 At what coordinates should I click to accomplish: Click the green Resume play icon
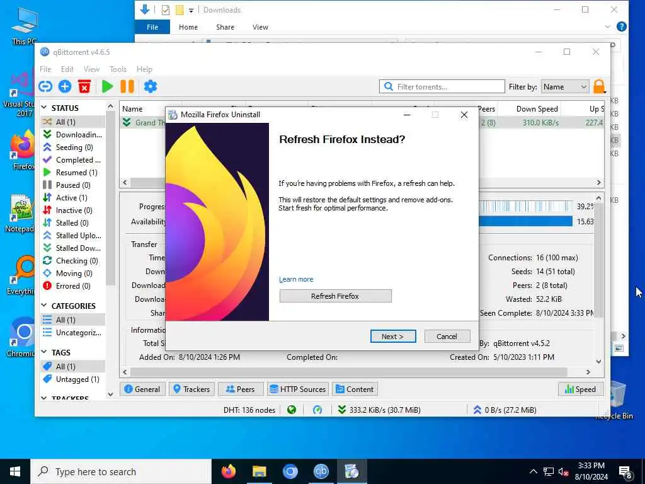point(107,86)
